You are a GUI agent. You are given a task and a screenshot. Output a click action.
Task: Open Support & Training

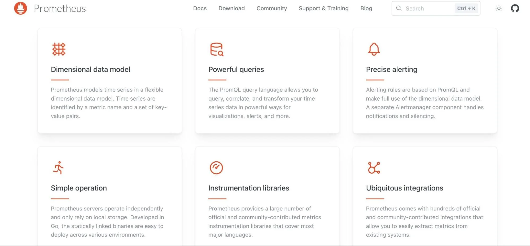tap(324, 8)
